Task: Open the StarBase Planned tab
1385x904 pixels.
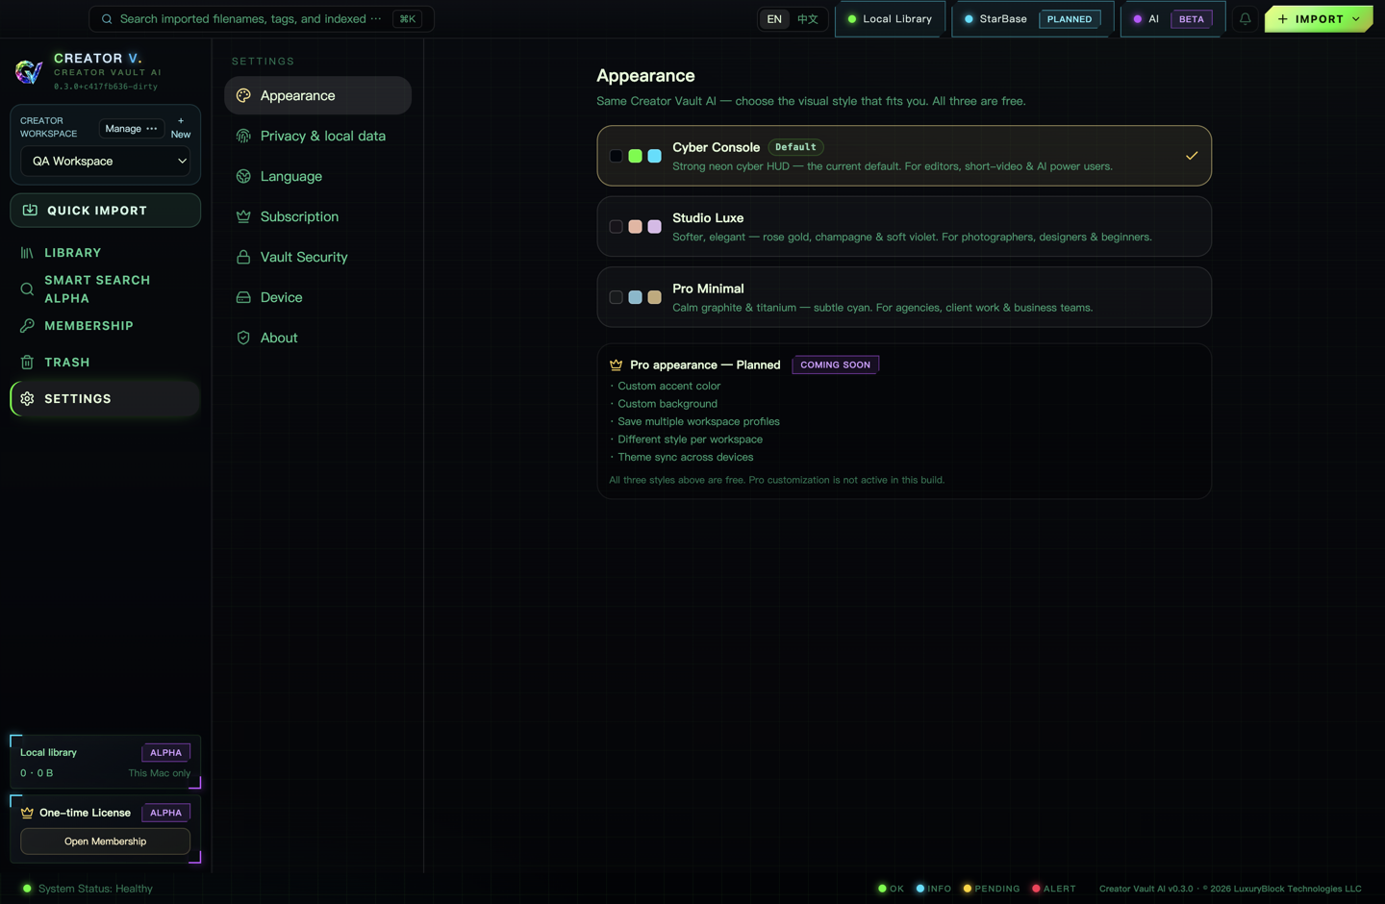Action: (x=1032, y=19)
